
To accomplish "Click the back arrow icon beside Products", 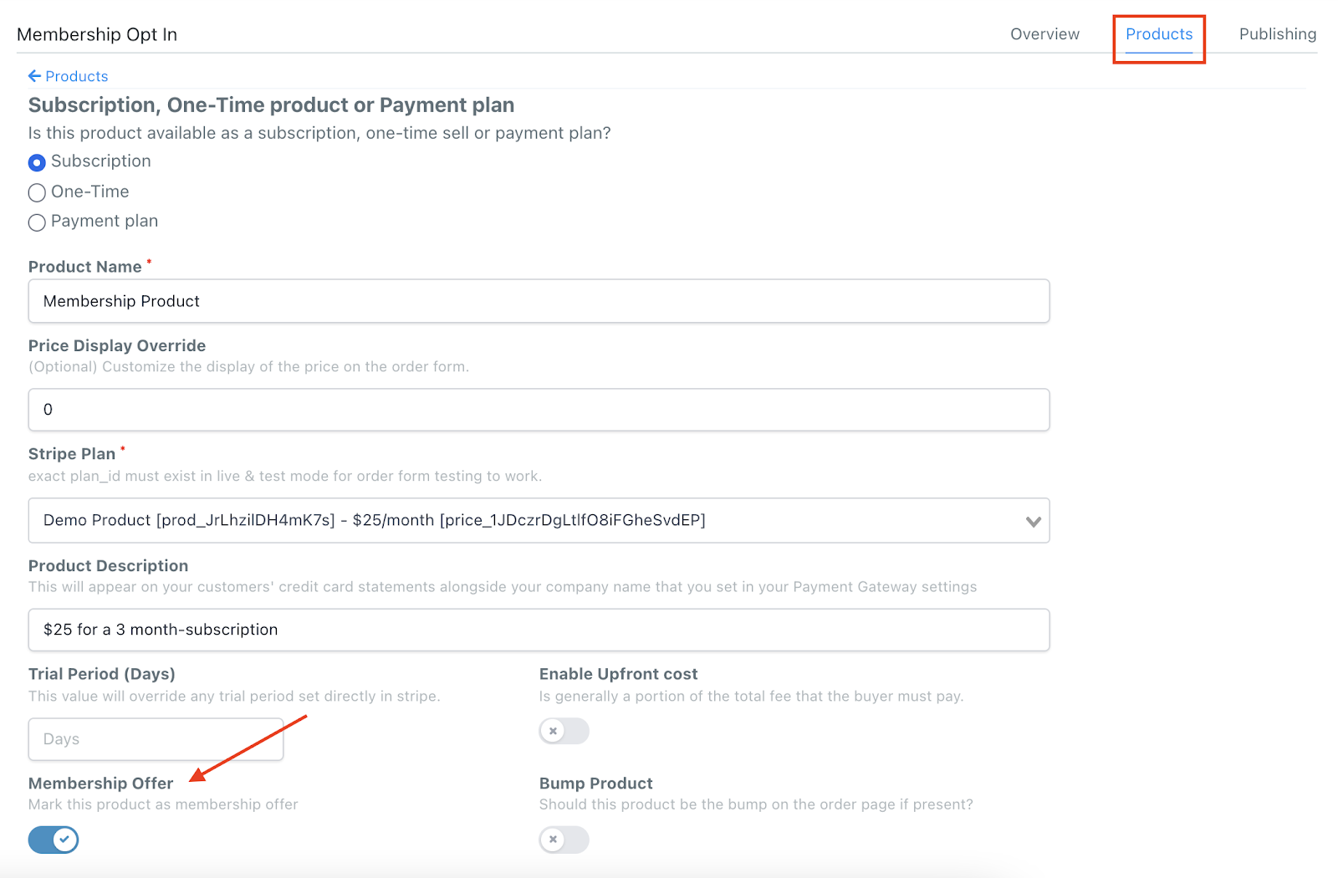I will [34, 76].
